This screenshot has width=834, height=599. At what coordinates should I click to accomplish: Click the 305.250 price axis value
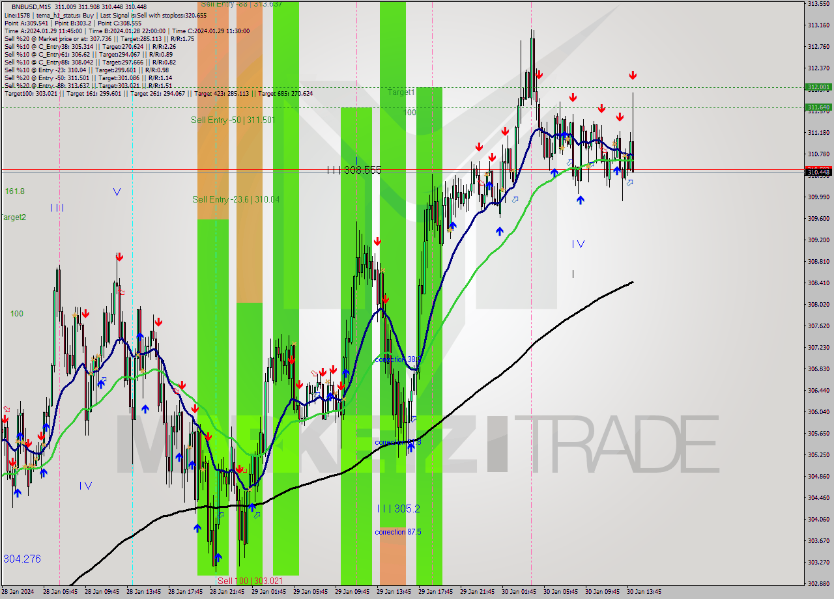click(818, 455)
